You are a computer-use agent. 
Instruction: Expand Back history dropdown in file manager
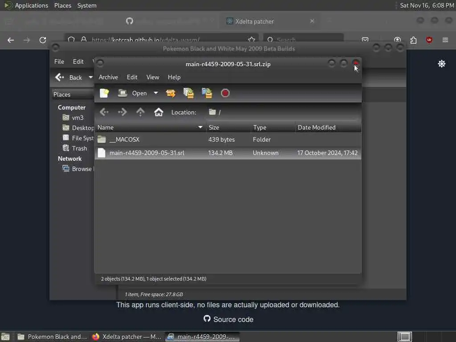pyautogui.click(x=90, y=77)
